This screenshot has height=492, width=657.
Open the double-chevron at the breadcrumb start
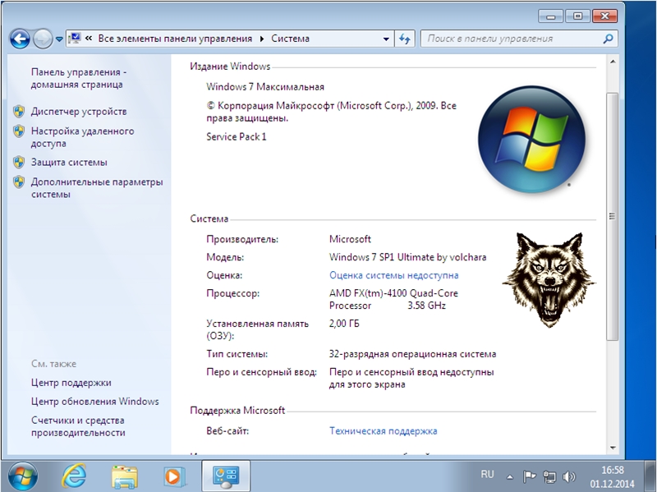click(89, 39)
